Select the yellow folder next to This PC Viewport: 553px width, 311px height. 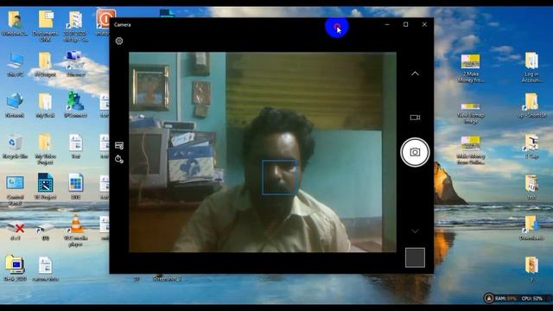(x=45, y=65)
